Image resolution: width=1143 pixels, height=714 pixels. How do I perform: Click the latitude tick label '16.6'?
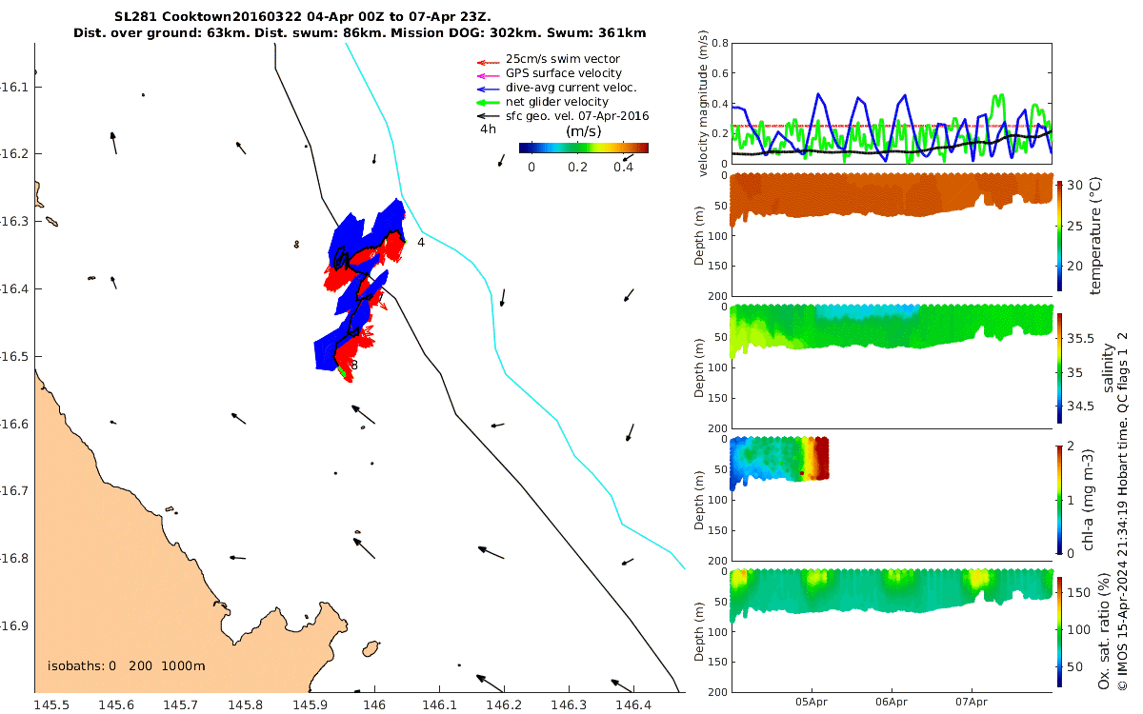click(x=14, y=424)
